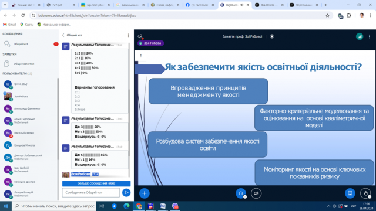Open the blue plus Actions menu

point(144,193)
